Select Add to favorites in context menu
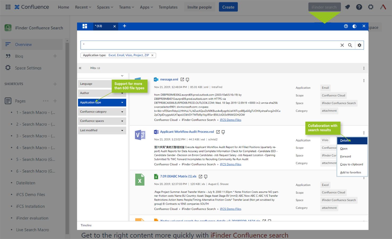Screen dimensions: 392x239 click(352, 172)
